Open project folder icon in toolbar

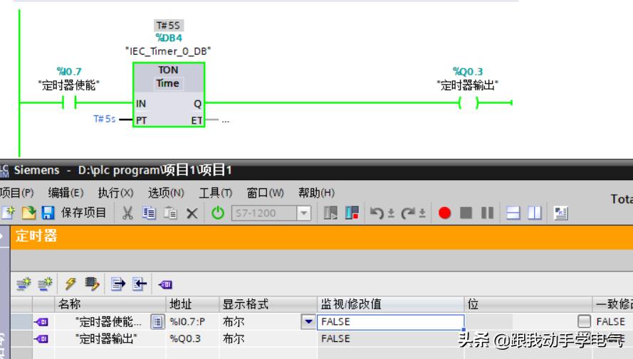(28, 213)
